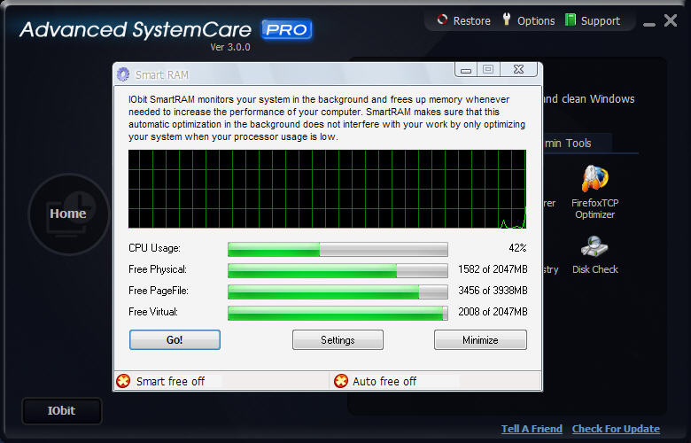The image size is (691, 443).
Task: Launch the FirefoxTCP Optimizer tool icon
Action: click(x=594, y=178)
